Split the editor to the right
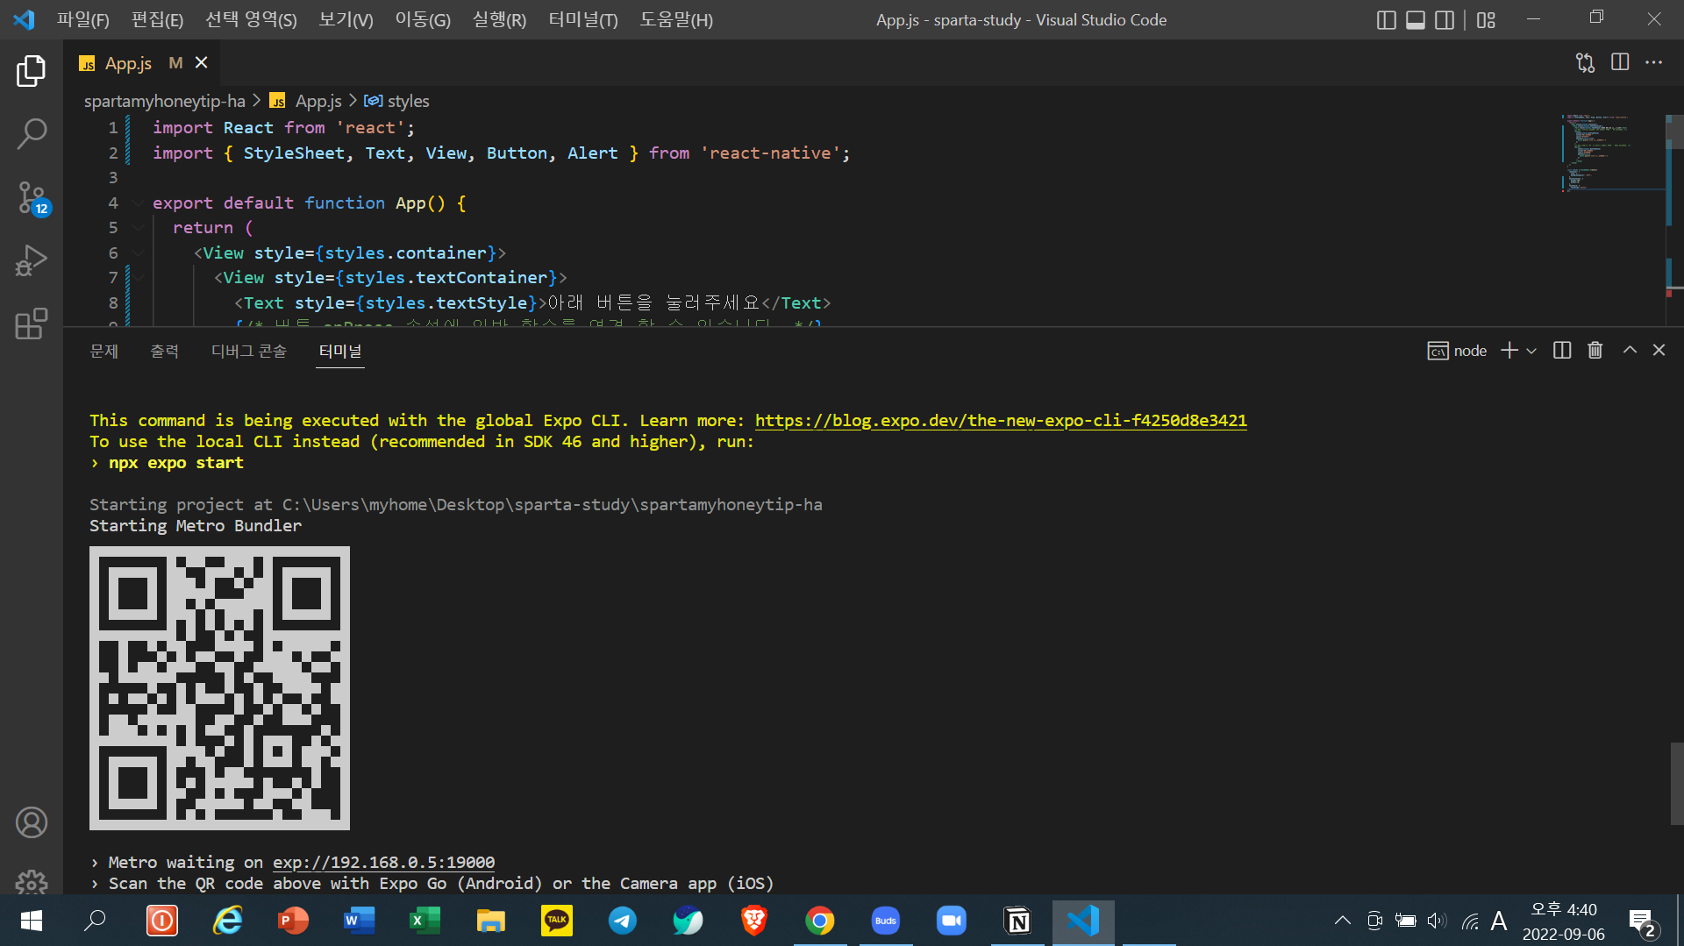Image resolution: width=1684 pixels, height=946 pixels. (x=1620, y=62)
